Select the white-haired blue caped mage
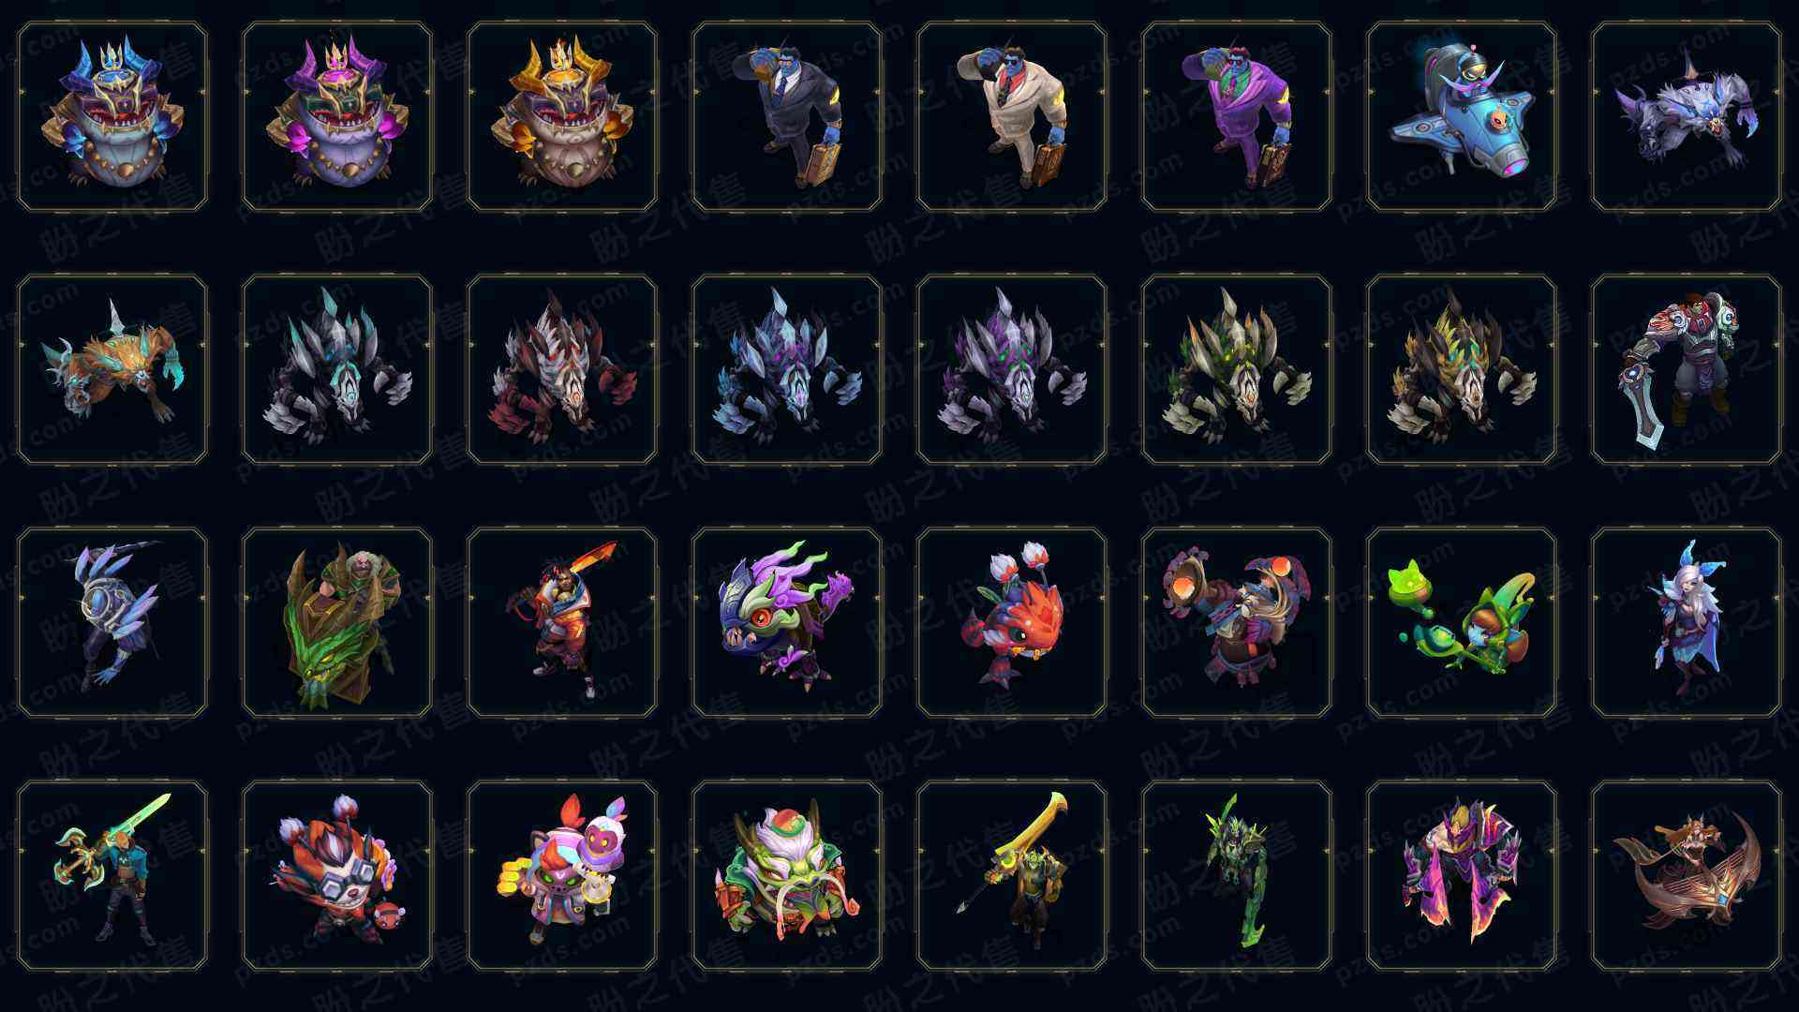 coord(1687,622)
